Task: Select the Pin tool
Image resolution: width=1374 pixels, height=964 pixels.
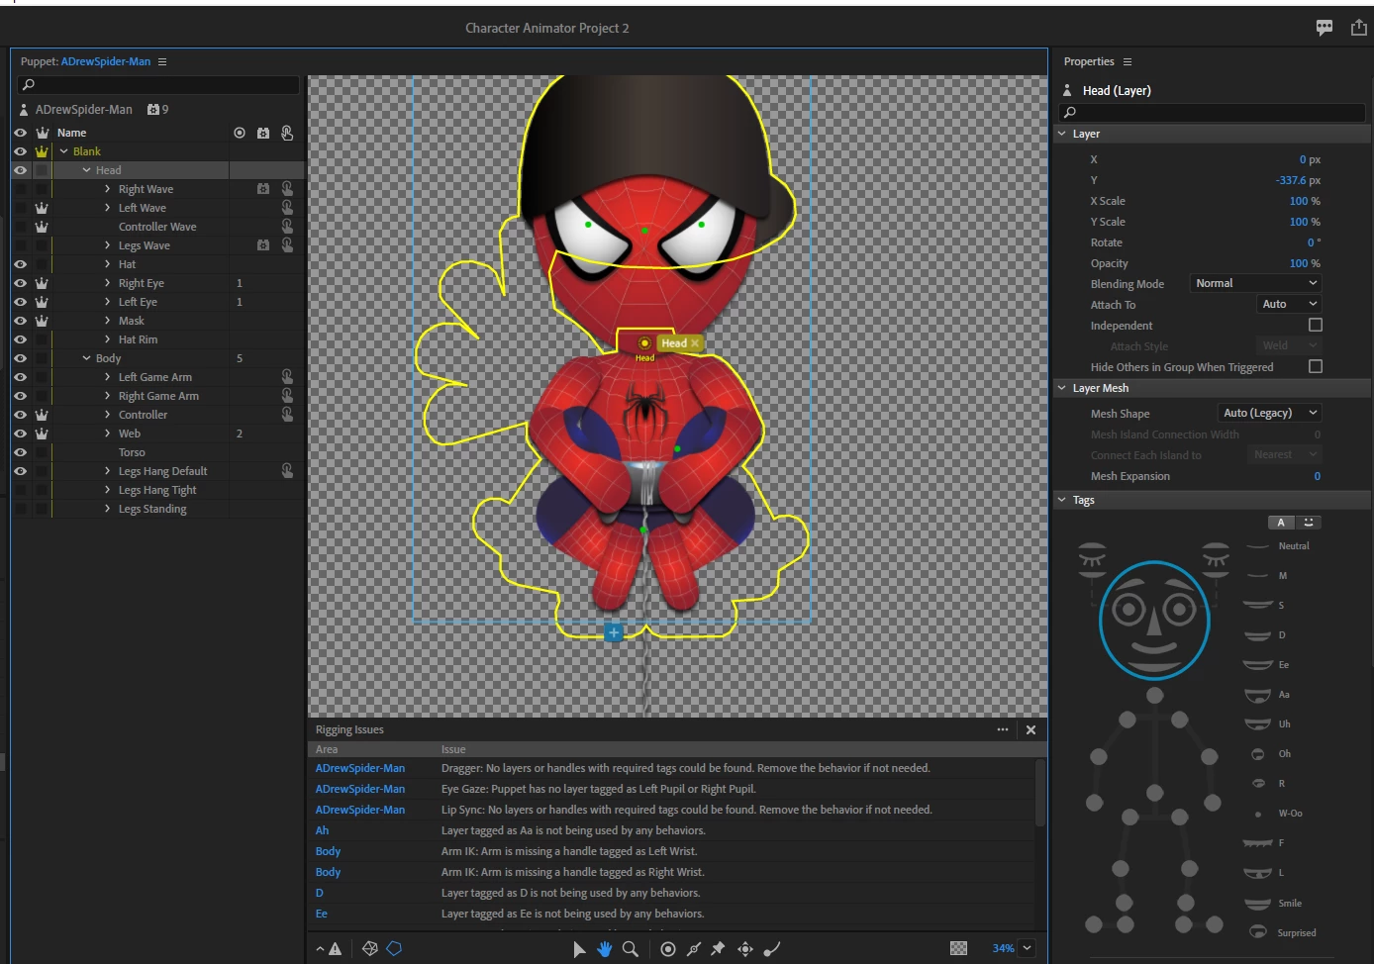Action: coord(719,949)
